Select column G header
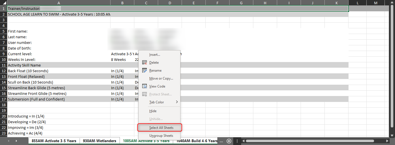Image resolution: width=395 pixels, height=145 pixels. pyautogui.click(x=241, y=3)
